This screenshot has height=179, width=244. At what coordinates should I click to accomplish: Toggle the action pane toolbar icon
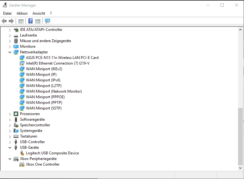click(x=38, y=21)
